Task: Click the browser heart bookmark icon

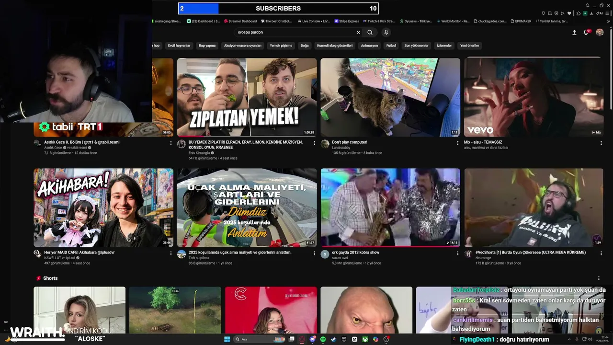Action: (570, 13)
